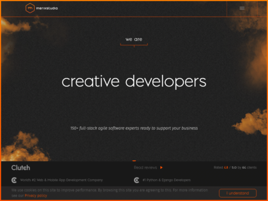Click the orange play arrow beside Read reviews
Image resolution: width=268 pixels, height=201 pixels.
(x=161, y=167)
